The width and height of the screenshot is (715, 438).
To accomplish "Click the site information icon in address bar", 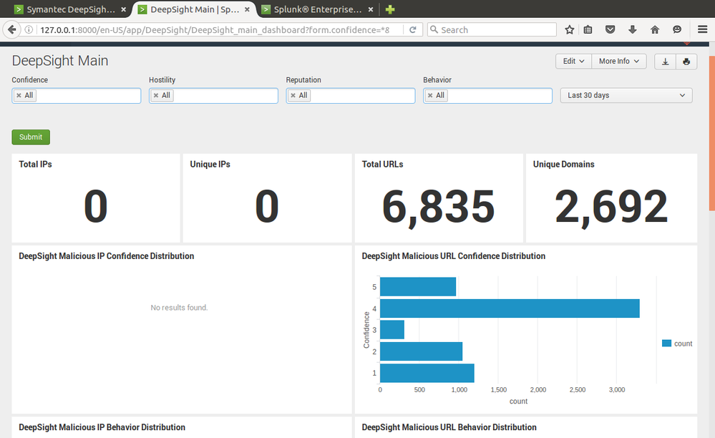I will 29,29.
